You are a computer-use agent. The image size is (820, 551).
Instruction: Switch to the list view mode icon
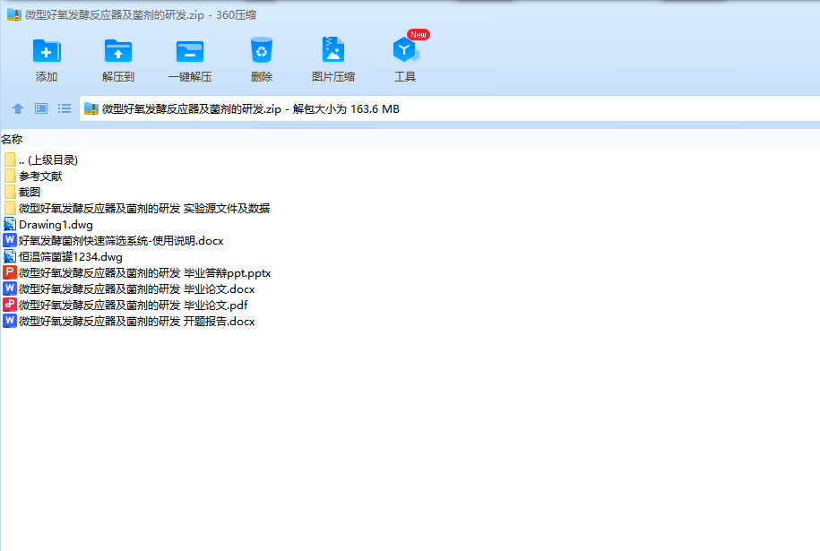pos(65,108)
